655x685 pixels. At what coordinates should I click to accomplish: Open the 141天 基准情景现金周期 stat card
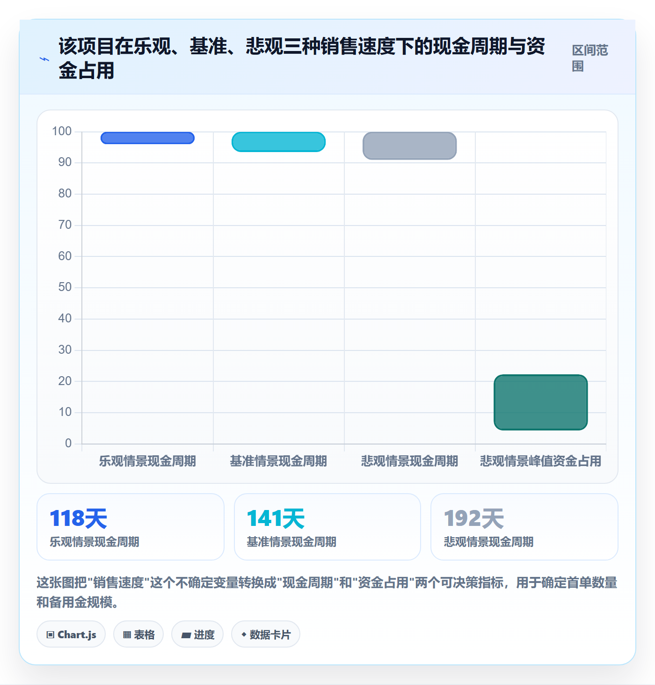pyautogui.click(x=327, y=527)
